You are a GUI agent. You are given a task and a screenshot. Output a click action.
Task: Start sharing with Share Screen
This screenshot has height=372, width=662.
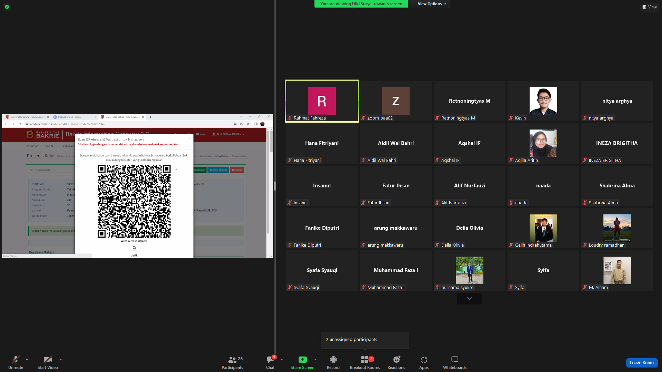[302, 362]
